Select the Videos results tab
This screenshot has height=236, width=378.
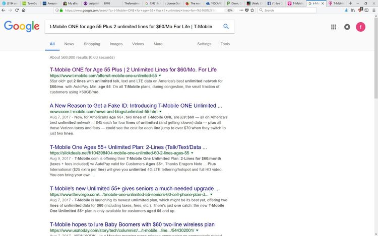click(138, 44)
